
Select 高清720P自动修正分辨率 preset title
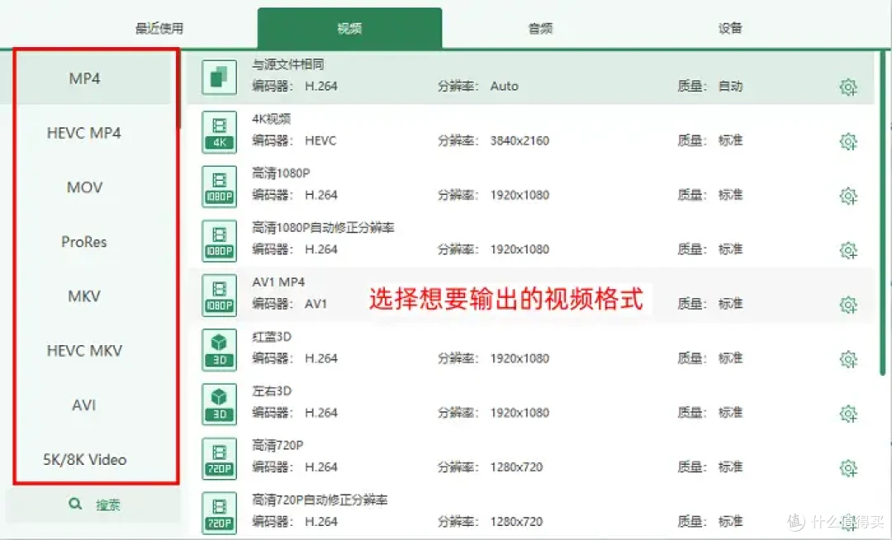[320, 500]
